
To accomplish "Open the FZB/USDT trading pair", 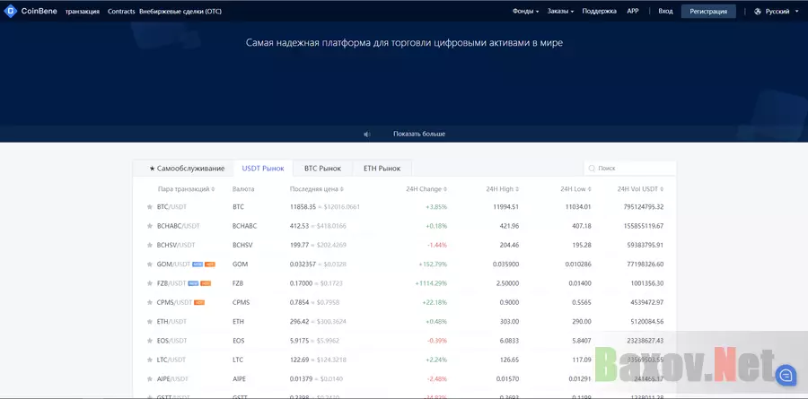I will point(171,283).
